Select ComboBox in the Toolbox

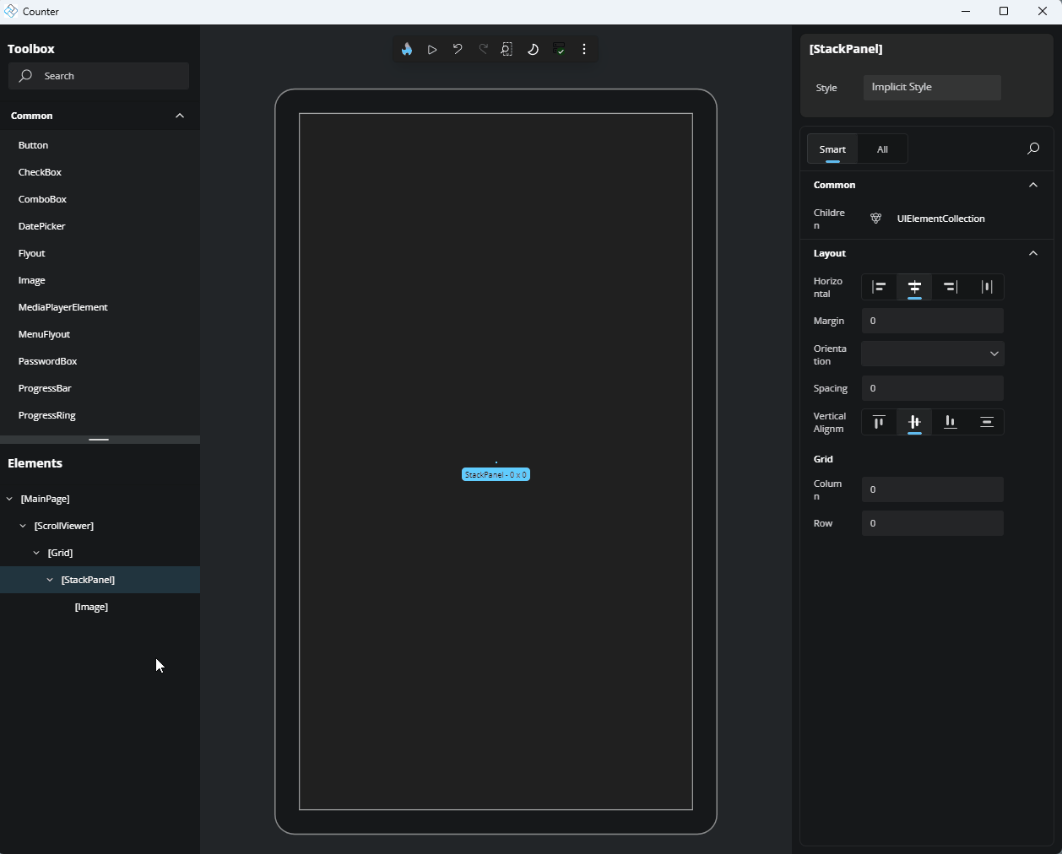pos(42,199)
